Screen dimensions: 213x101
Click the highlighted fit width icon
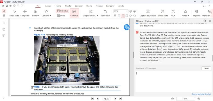pyautogui.click(x=123, y=16)
